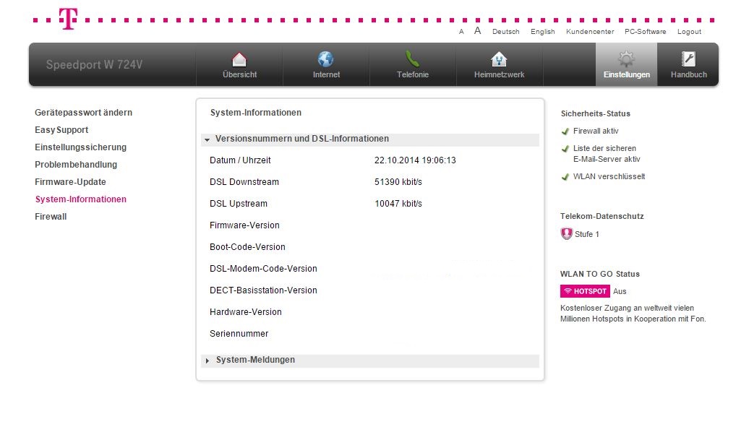This screenshot has height=427, width=749.
Task: Click the Firmware-Version label
Action: click(244, 225)
